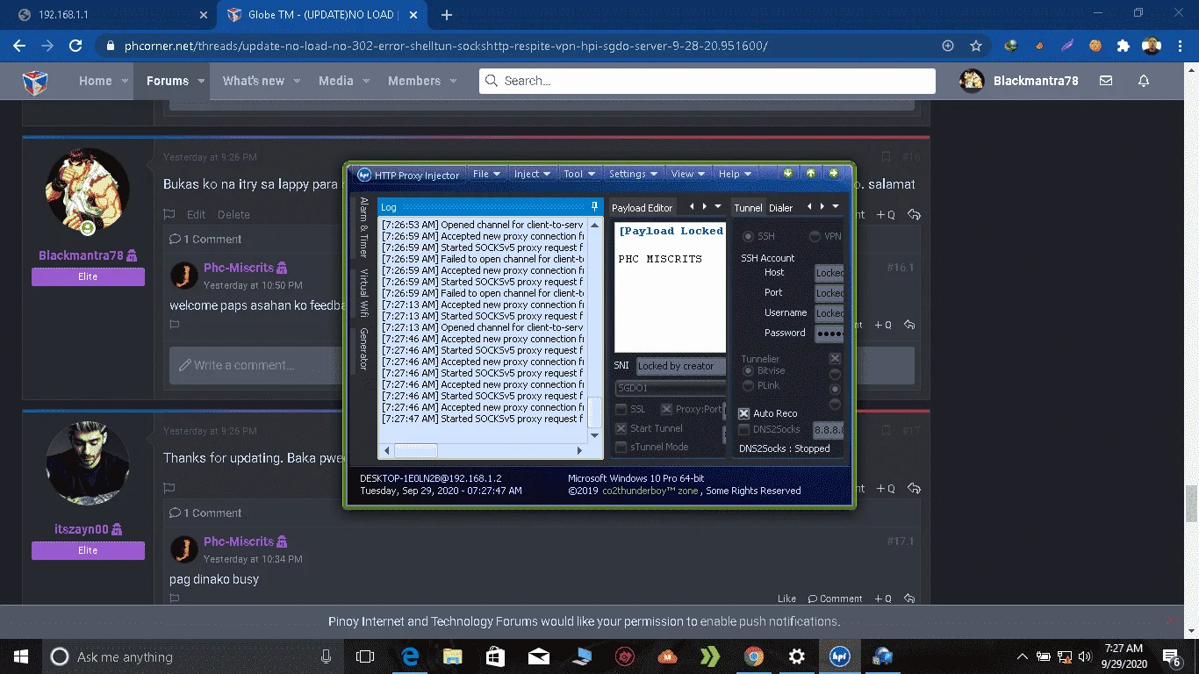The height and width of the screenshot is (674, 1199).
Task: Bookmark this page with the Chrome star icon
Action: pyautogui.click(x=976, y=46)
